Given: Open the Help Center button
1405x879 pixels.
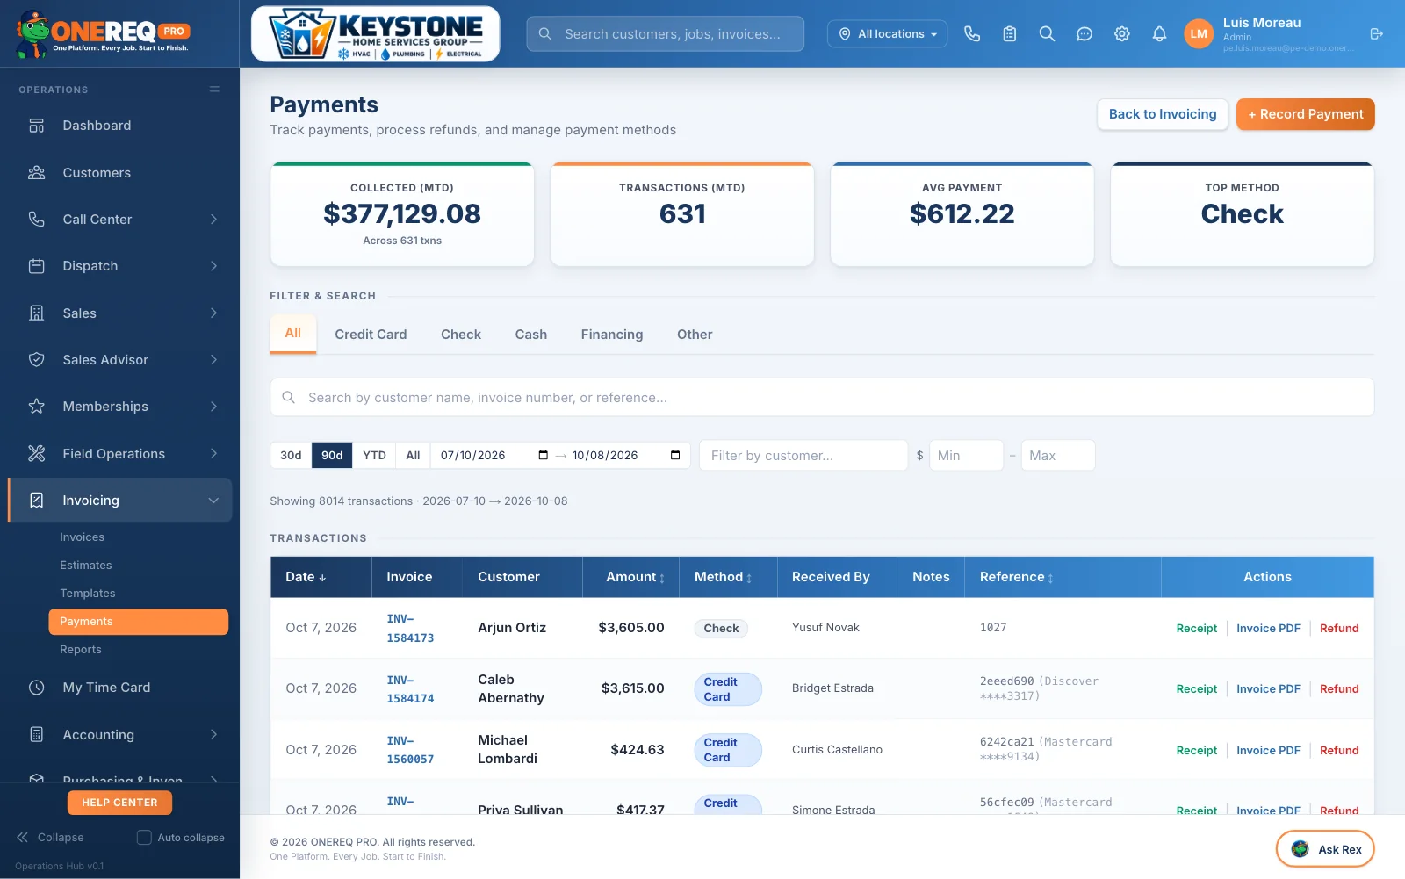Looking at the screenshot, I should [x=119, y=803].
